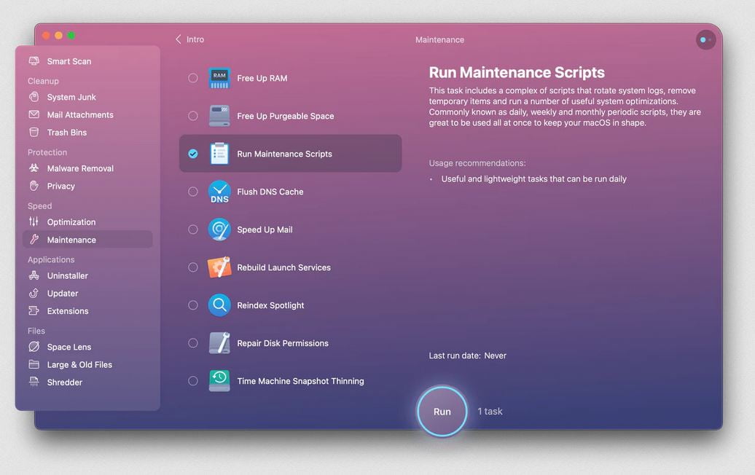This screenshot has width=755, height=475.
Task: Select the Speed Up Mail radio button
Action: pyautogui.click(x=192, y=229)
